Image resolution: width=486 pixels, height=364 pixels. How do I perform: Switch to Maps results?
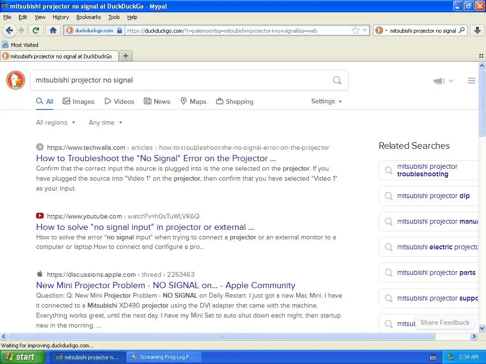click(x=194, y=101)
